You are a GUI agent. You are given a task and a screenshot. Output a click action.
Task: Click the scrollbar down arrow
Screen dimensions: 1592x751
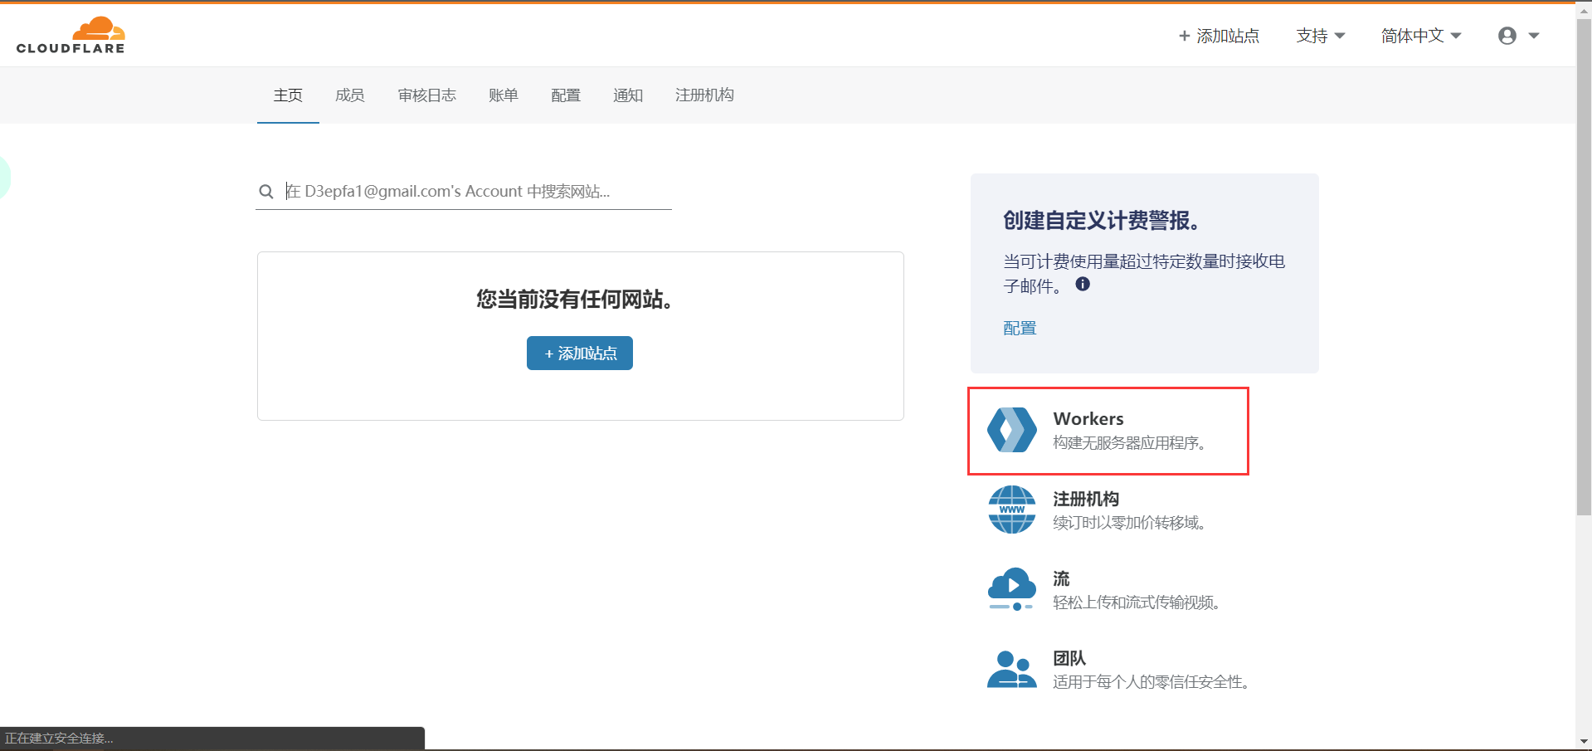pos(1584,741)
